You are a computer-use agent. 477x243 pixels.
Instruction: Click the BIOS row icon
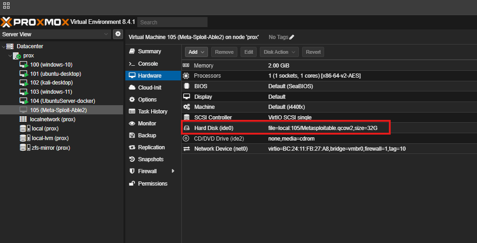186,86
